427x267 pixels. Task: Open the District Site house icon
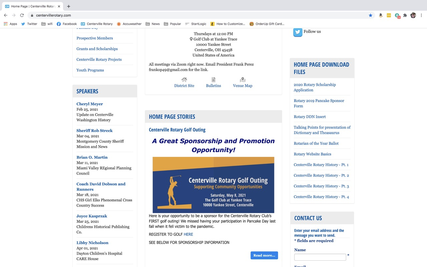[x=184, y=80]
